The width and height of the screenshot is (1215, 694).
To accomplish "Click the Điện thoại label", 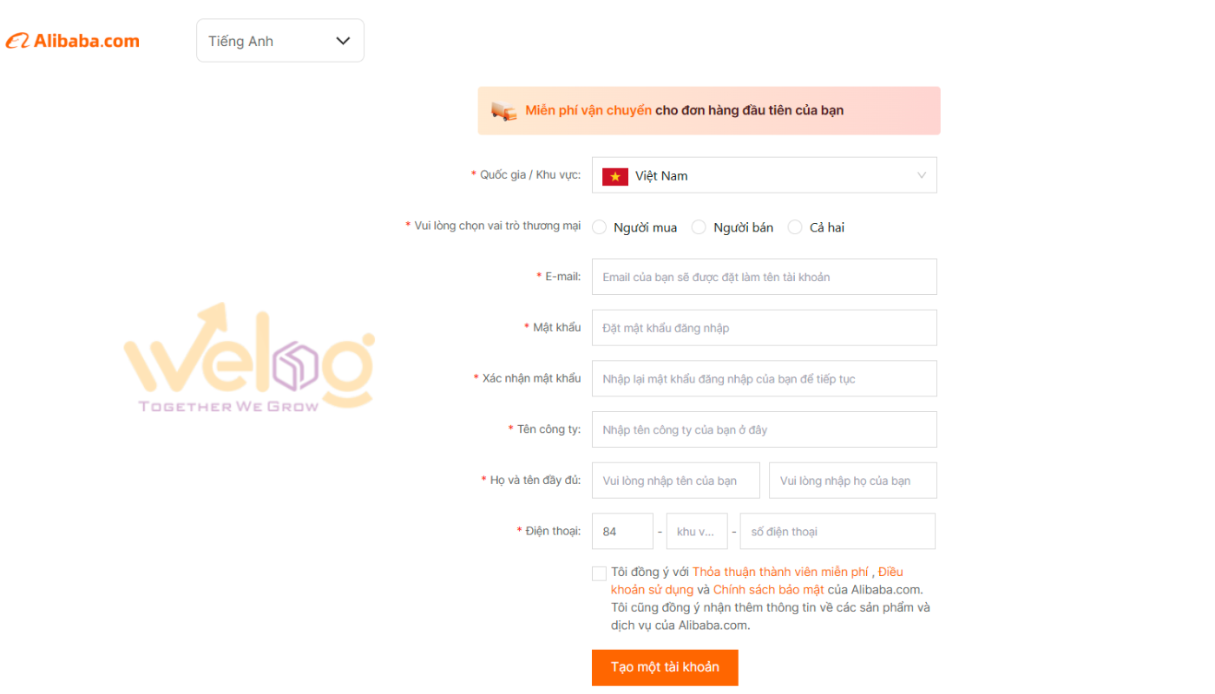I will tap(553, 531).
